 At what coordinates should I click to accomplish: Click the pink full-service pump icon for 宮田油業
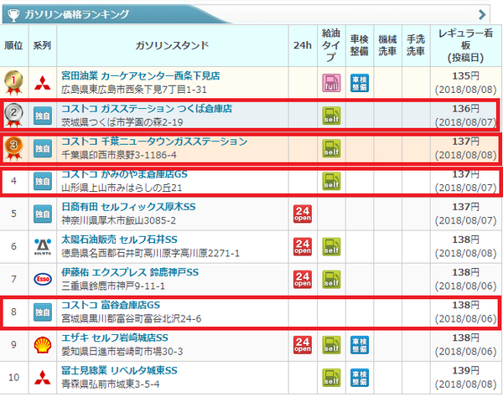(331, 83)
